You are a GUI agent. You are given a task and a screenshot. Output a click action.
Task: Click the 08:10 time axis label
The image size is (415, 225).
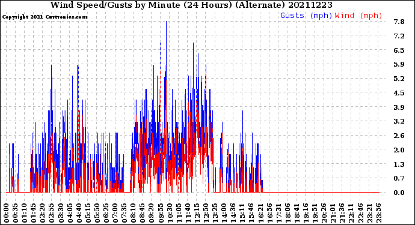134,213
